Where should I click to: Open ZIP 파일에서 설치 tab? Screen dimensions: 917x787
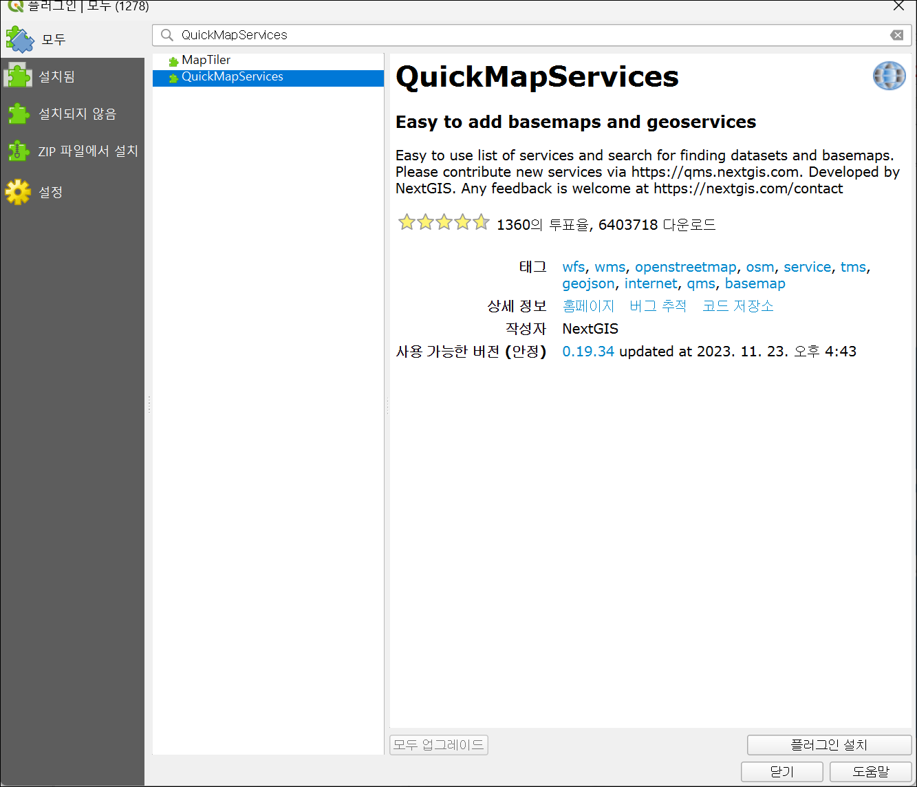pos(72,151)
